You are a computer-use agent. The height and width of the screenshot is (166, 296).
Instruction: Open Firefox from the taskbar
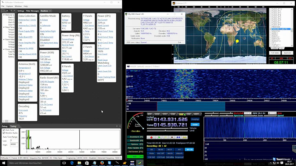pyautogui.click(x=102, y=163)
